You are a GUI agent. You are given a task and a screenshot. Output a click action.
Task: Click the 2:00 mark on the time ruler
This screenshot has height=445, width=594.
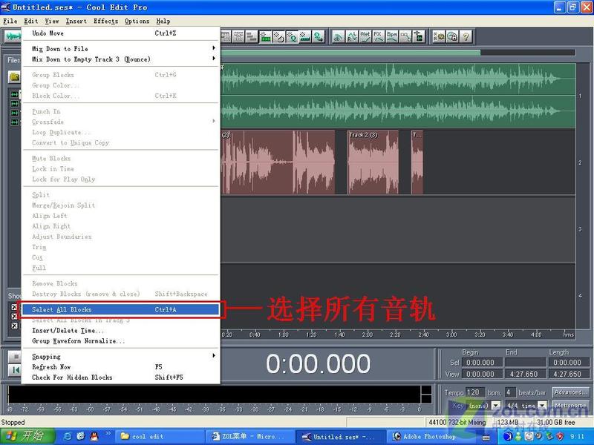(367, 334)
